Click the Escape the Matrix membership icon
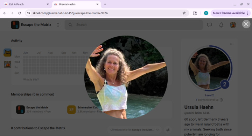This screenshot has width=252, height=136. tap(20, 109)
